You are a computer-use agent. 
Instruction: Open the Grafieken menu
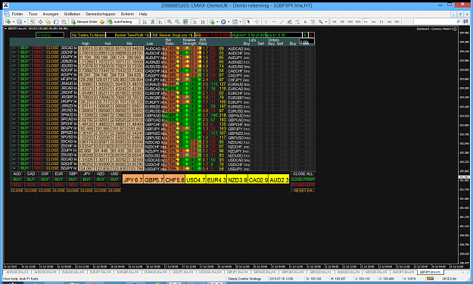(72, 14)
